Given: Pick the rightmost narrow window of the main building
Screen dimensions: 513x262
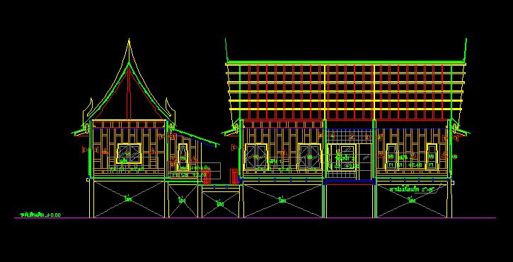Looking at the screenshot, I should pos(432,157).
